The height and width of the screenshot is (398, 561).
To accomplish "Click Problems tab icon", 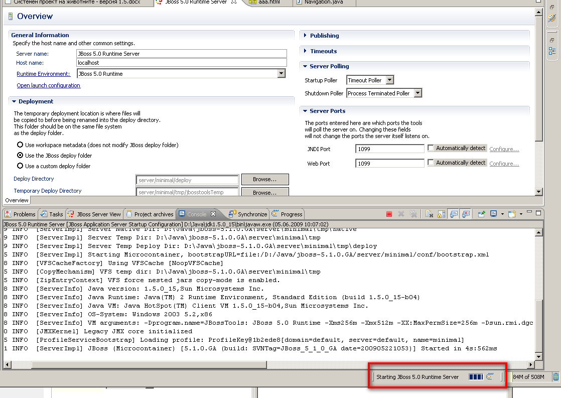I will [8, 214].
